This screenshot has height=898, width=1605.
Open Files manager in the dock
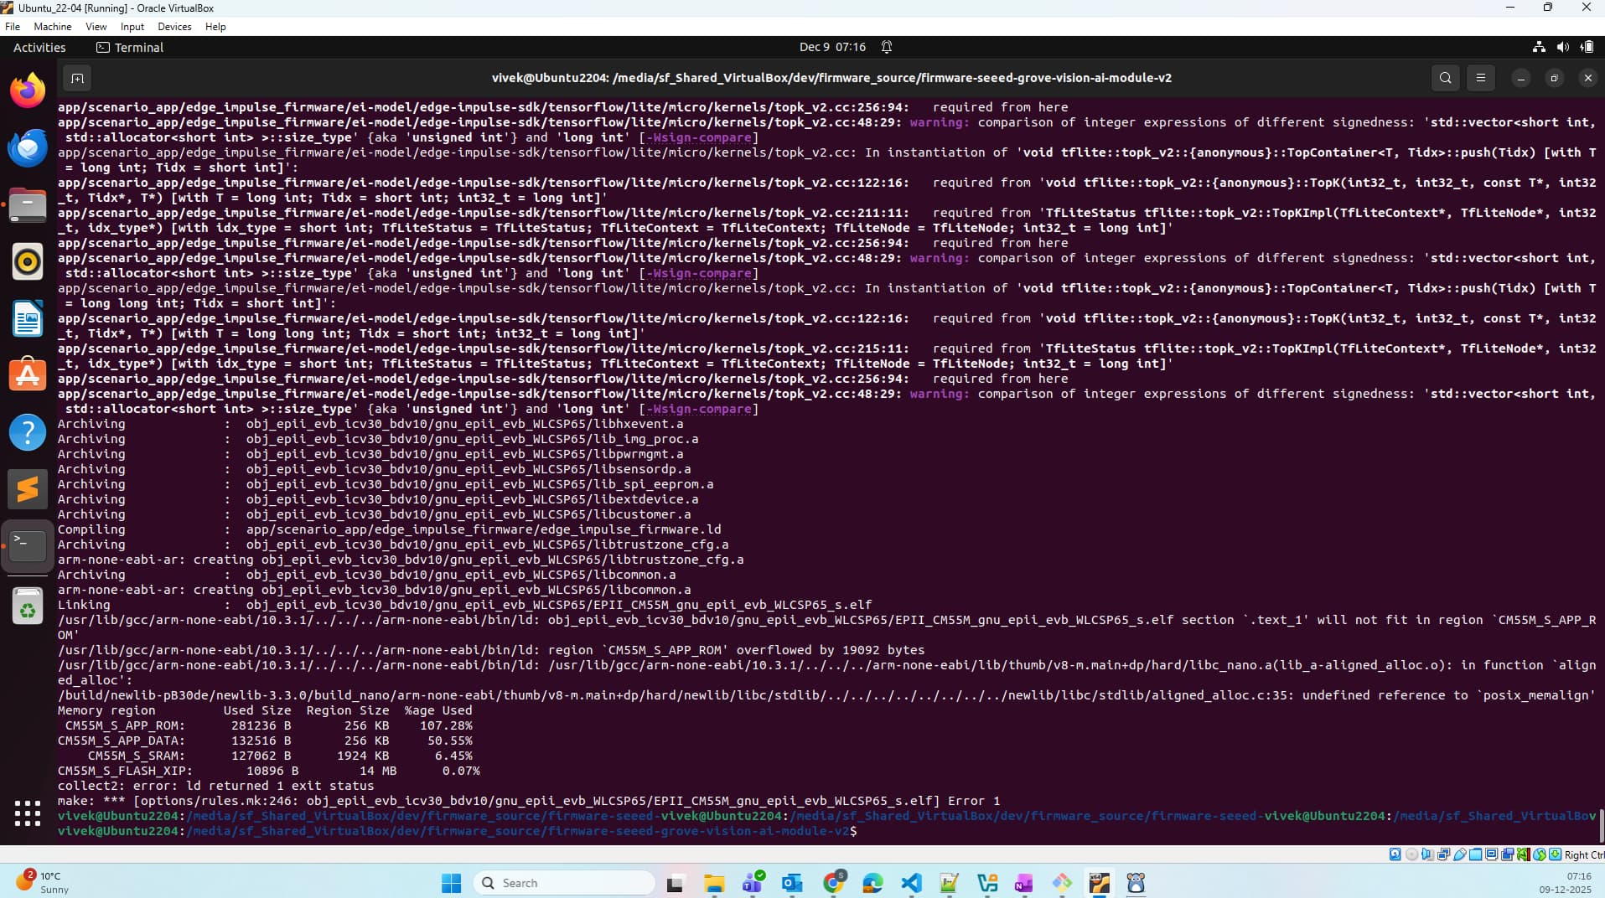coord(28,205)
